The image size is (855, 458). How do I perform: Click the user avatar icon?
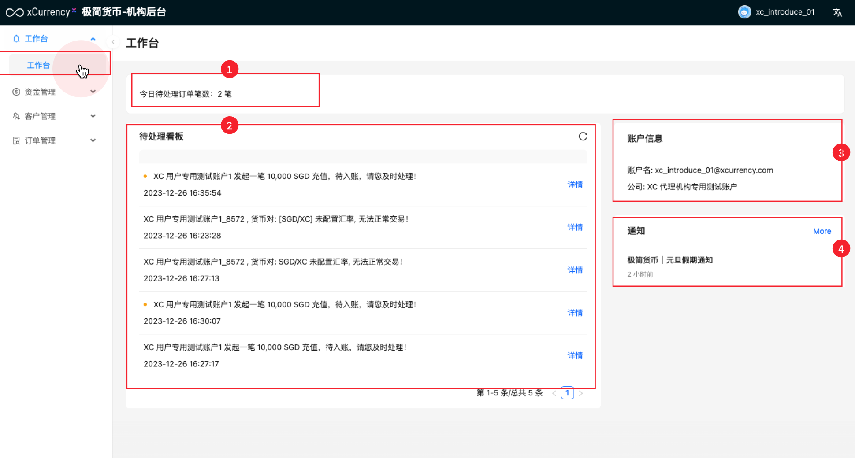click(744, 12)
